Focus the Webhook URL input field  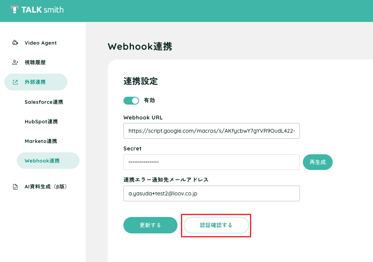point(212,131)
